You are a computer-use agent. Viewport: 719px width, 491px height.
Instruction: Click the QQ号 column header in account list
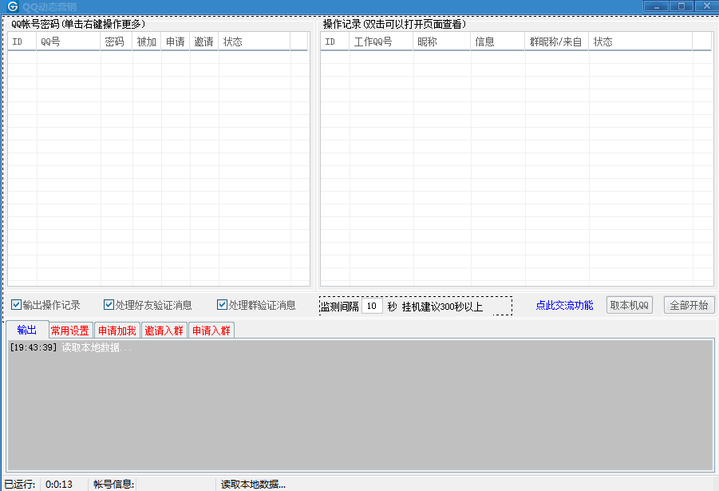pos(69,42)
